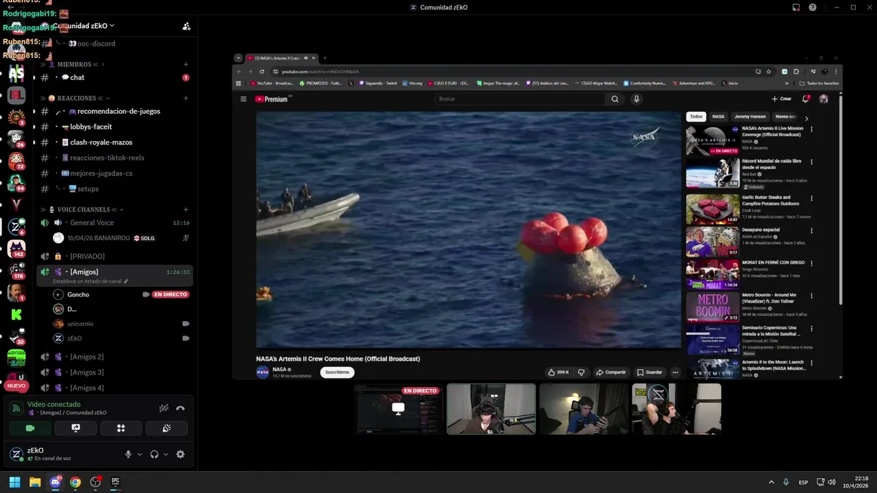Open headphone output options arrow

tap(166, 454)
